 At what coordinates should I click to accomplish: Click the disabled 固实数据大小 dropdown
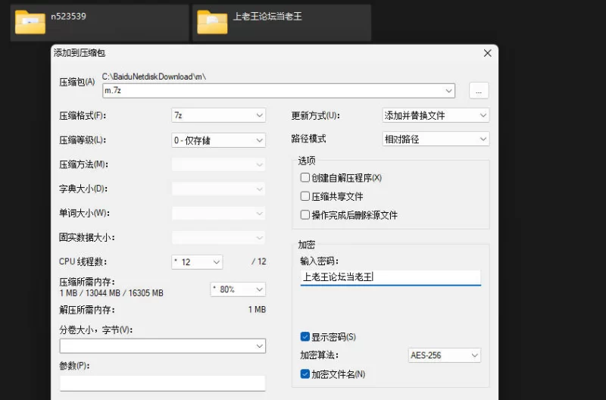click(x=218, y=238)
